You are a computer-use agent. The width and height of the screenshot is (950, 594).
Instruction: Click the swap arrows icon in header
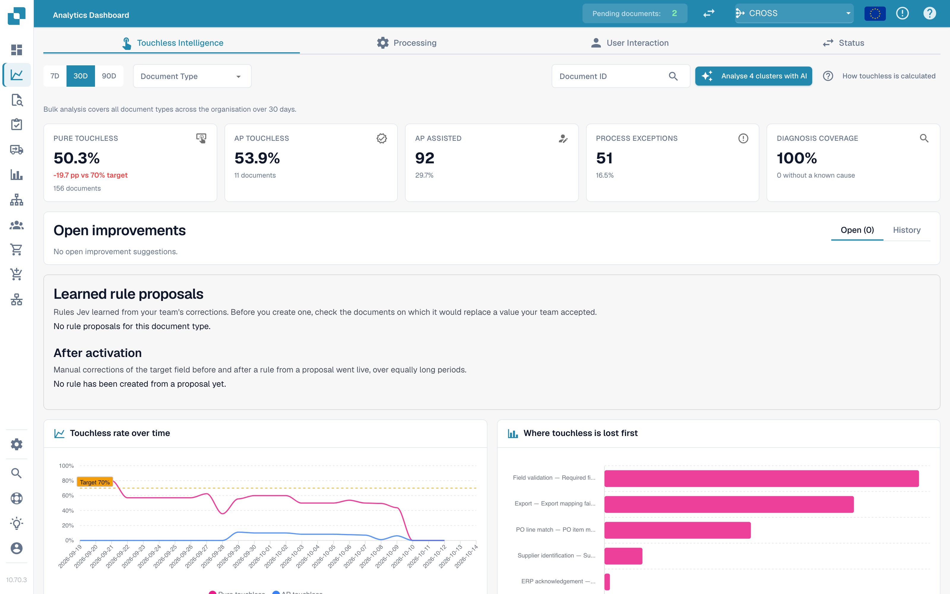tap(709, 13)
